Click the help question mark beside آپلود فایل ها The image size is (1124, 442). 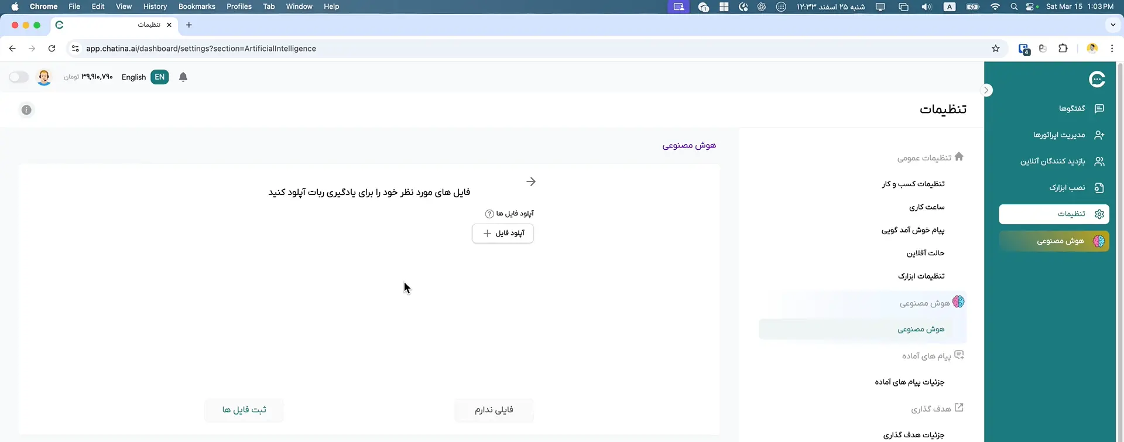click(489, 214)
